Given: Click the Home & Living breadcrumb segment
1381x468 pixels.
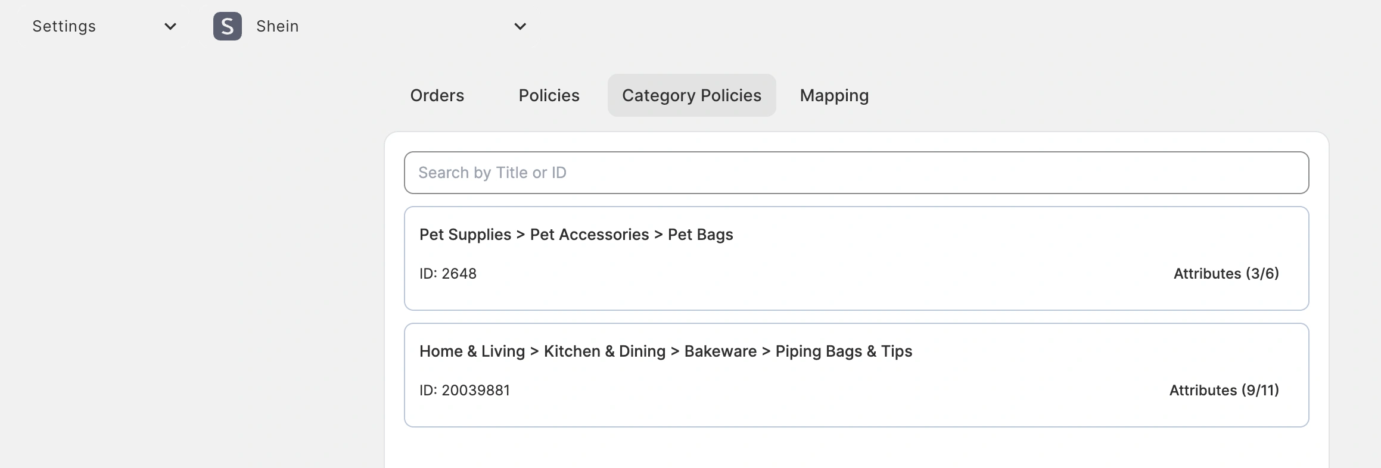Looking at the screenshot, I should [x=472, y=351].
